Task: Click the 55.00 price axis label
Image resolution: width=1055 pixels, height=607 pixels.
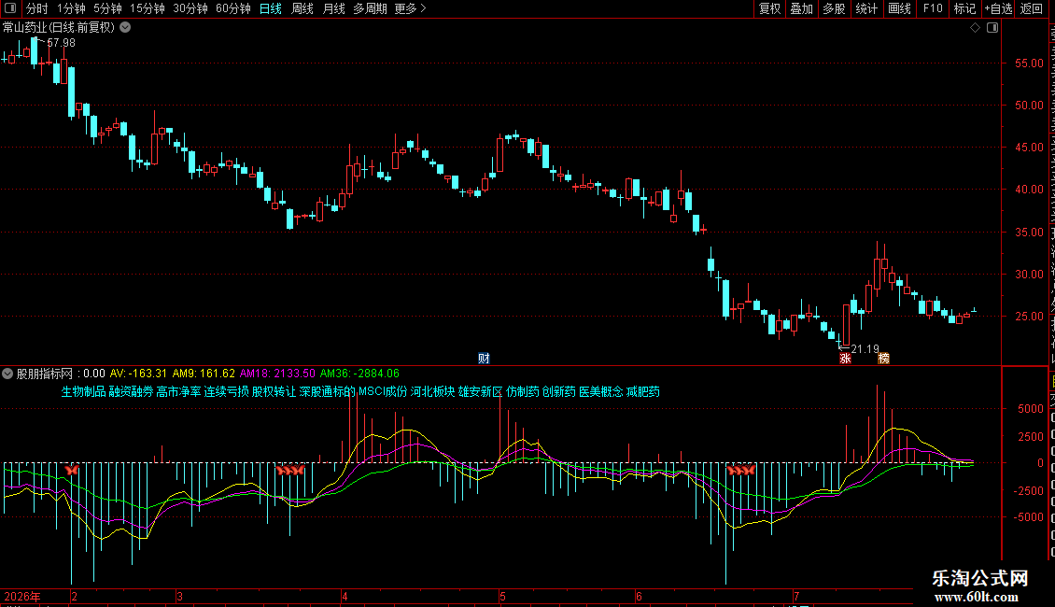Action: [x=1030, y=64]
